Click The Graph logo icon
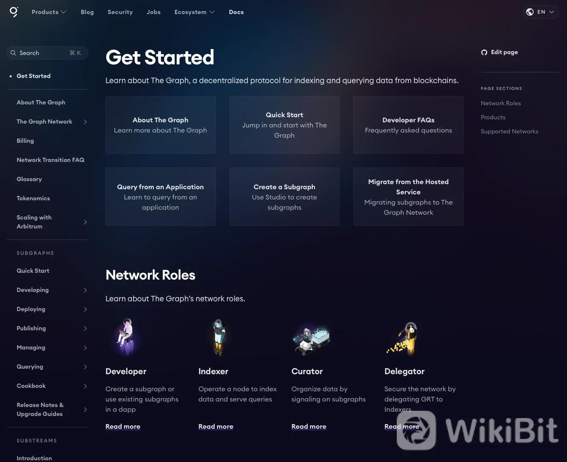This screenshot has height=462, width=567. tap(14, 12)
